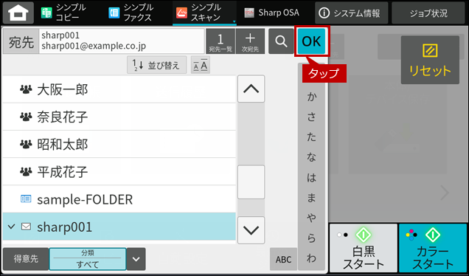
Task: Select 平成花子 from the list
Action: coord(119,171)
